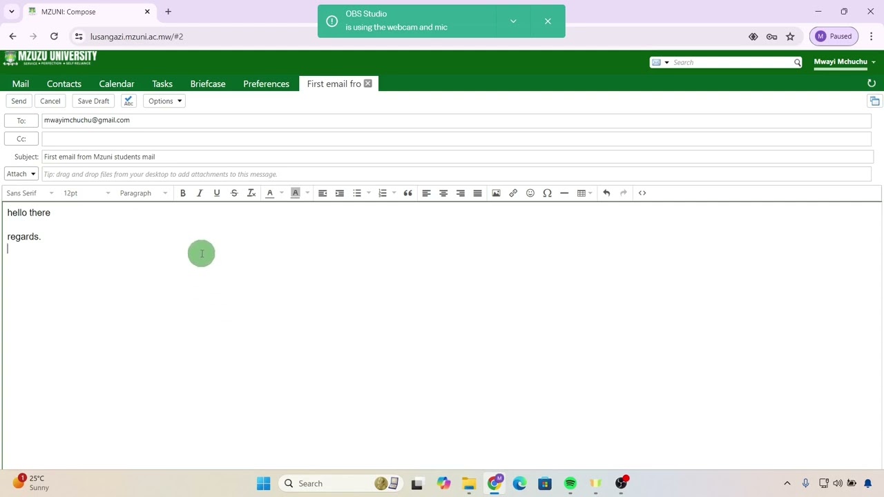Open the Paragraph style dropdown
The image size is (884, 497).
[143, 193]
